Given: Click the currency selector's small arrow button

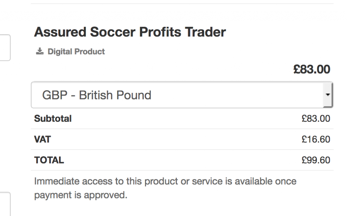Looking at the screenshot, I should (x=328, y=95).
